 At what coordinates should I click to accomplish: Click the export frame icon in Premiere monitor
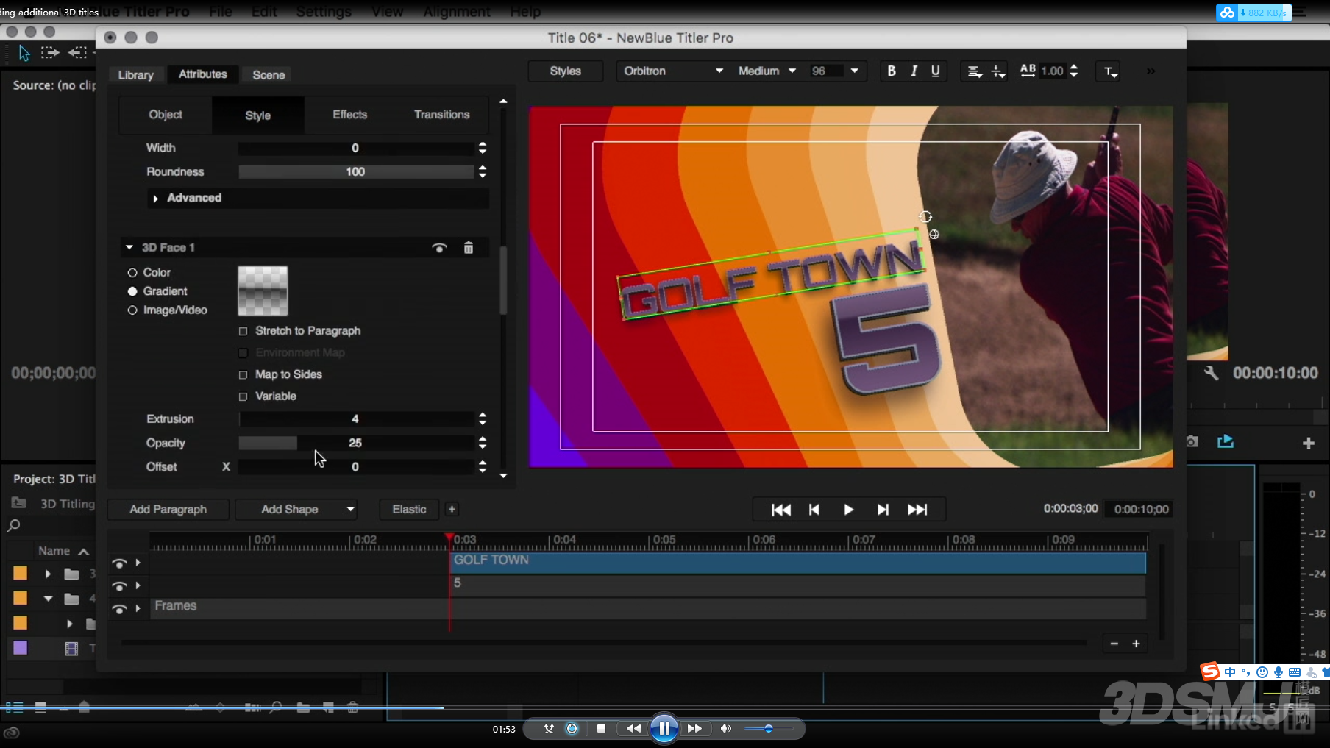click(x=1225, y=441)
